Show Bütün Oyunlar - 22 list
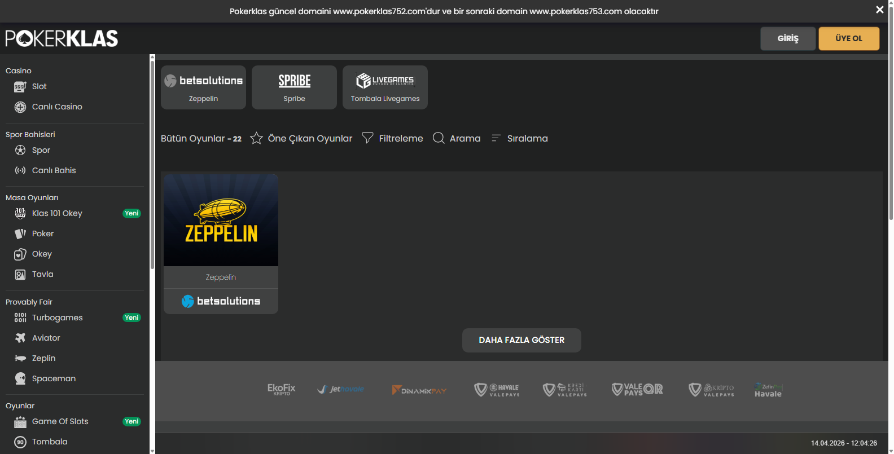The width and height of the screenshot is (894, 454). pyautogui.click(x=201, y=138)
